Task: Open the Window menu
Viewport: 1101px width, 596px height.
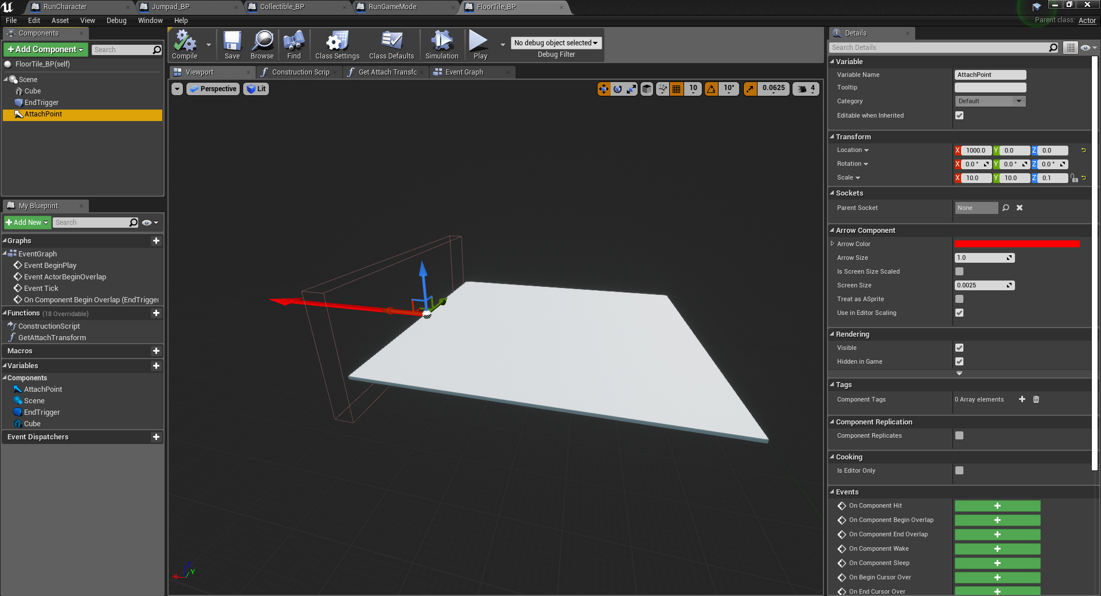Action: [x=150, y=21]
